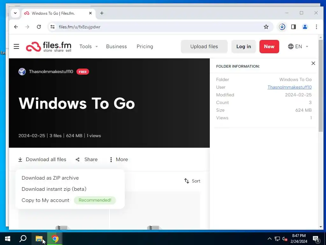Click the Log in button
326x245 pixels.
244,47
